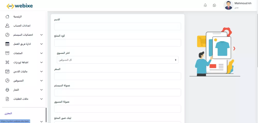Click التجار sidebar label
The width and height of the screenshot is (258, 123).
click(16, 90)
